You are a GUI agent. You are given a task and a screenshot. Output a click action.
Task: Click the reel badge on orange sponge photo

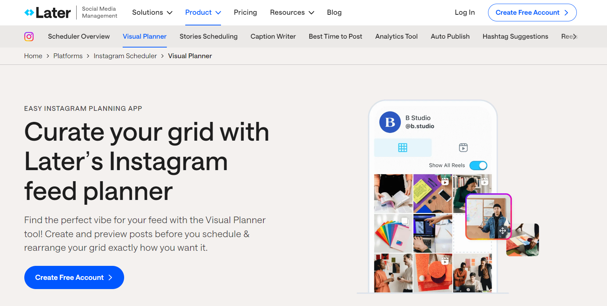[445, 261]
